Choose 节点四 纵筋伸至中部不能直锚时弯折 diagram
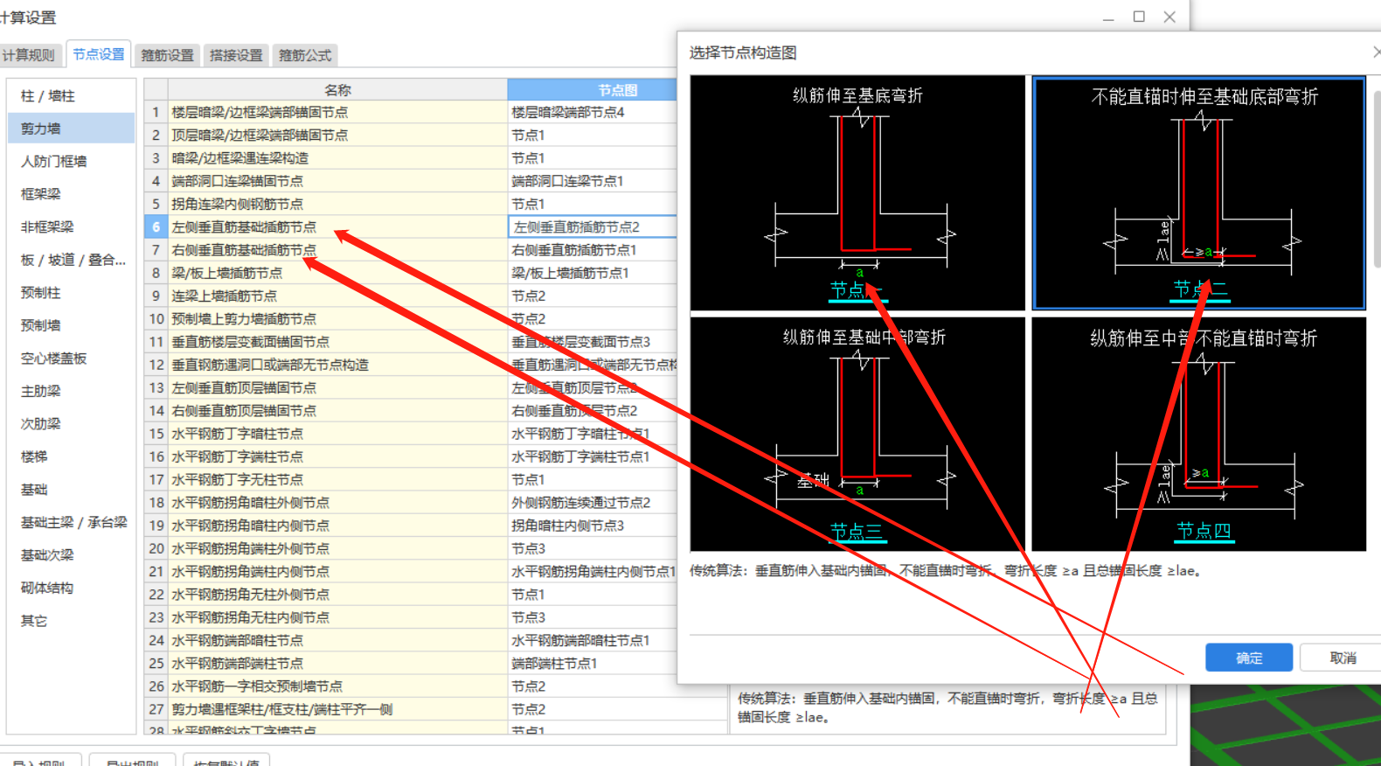 click(1198, 434)
